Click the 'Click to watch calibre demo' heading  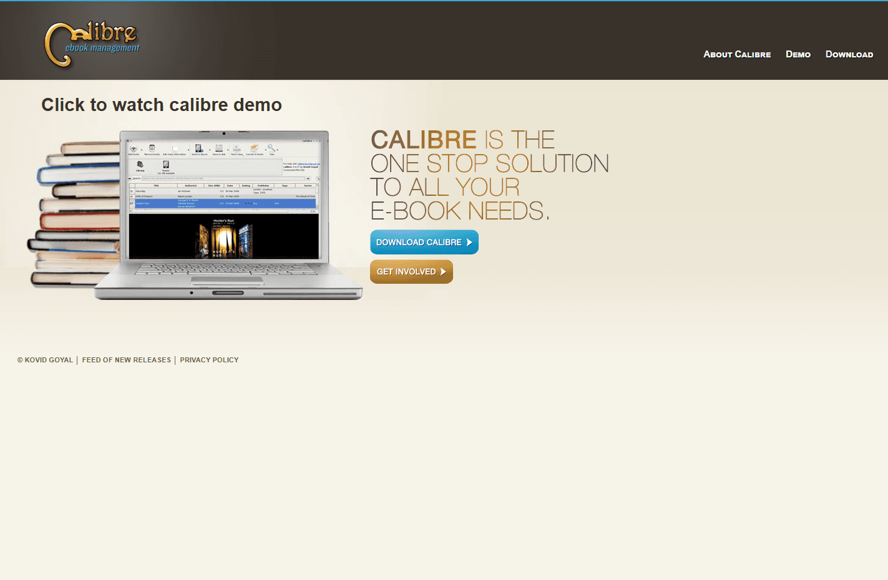pos(162,105)
